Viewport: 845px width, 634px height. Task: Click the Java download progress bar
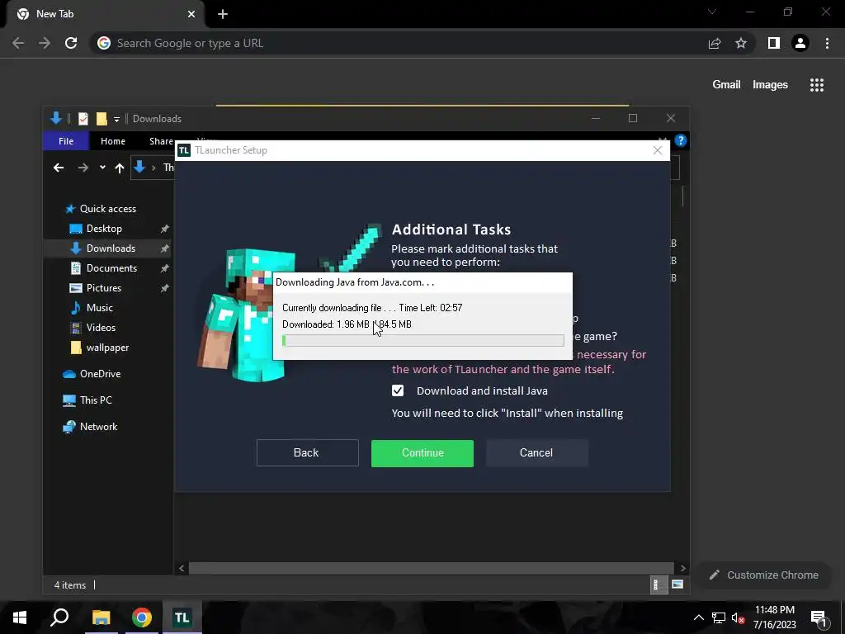[x=423, y=340]
